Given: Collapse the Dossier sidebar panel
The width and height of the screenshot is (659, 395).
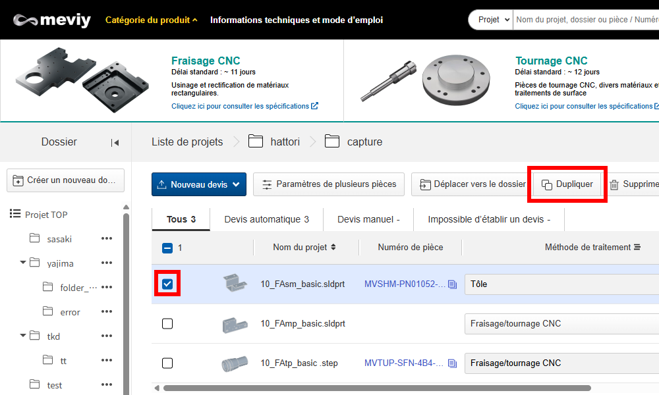Looking at the screenshot, I should pos(115,142).
